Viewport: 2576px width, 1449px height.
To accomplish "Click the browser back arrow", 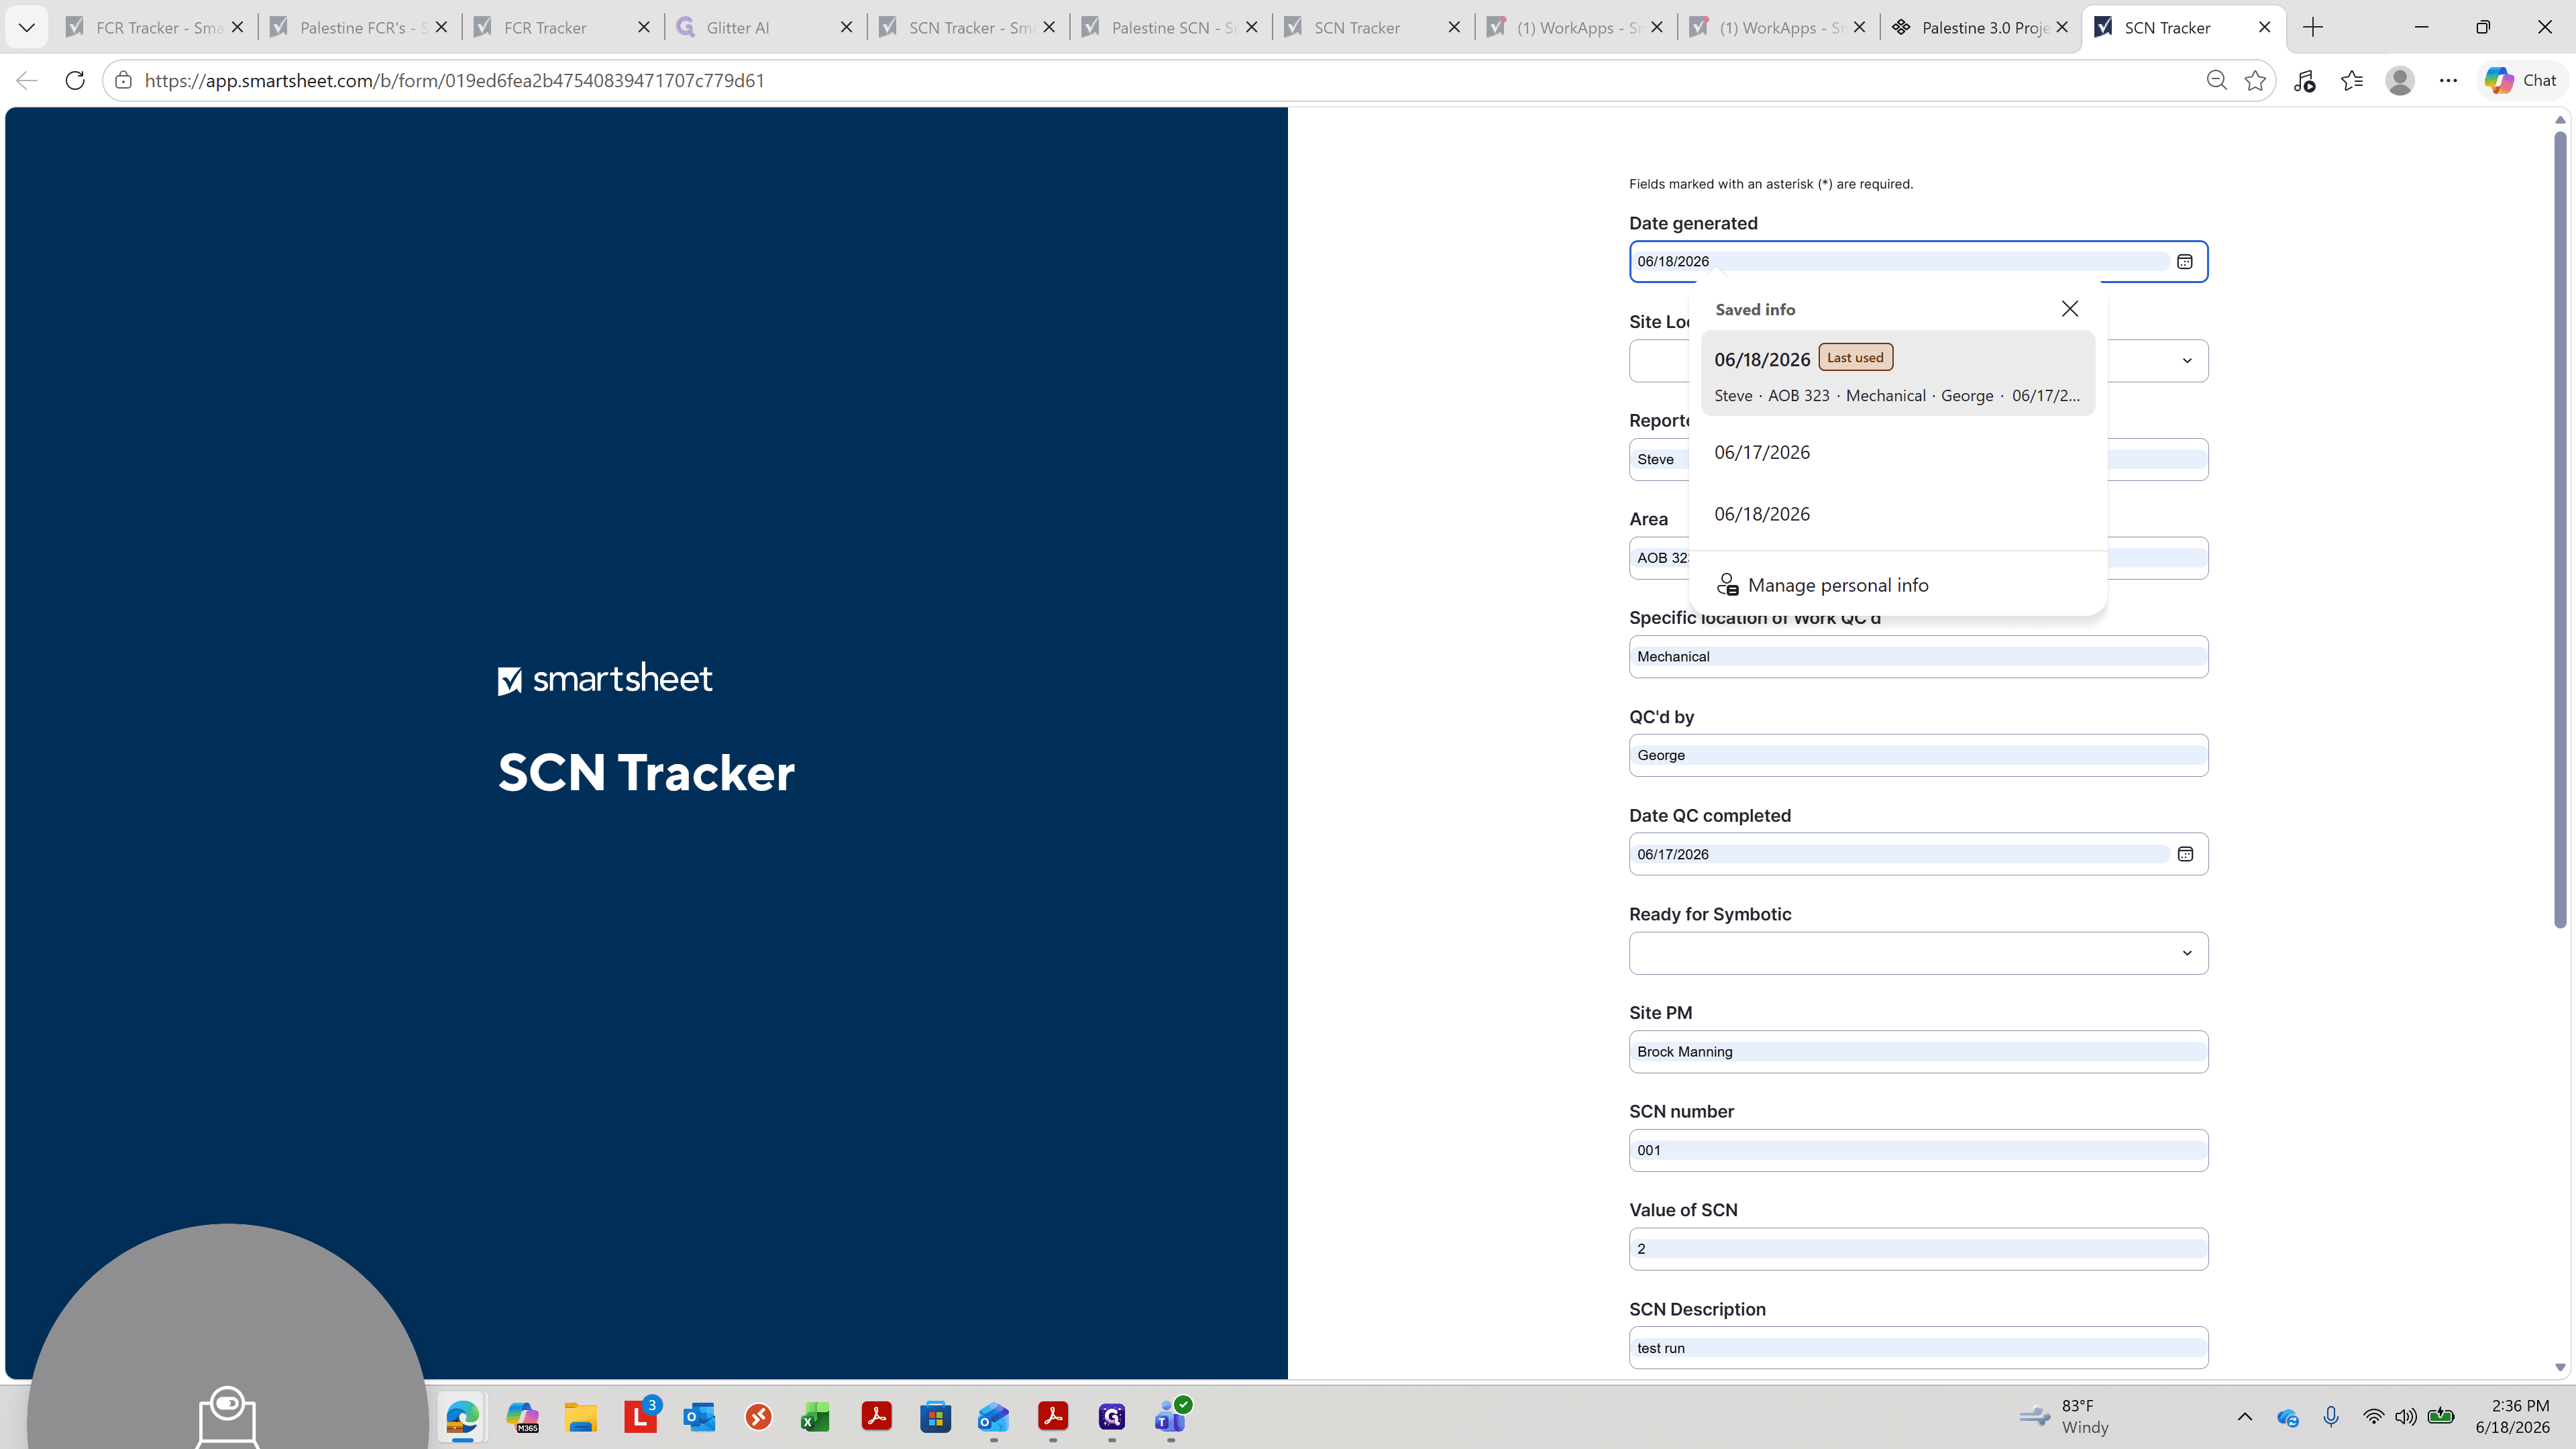I will [27, 80].
